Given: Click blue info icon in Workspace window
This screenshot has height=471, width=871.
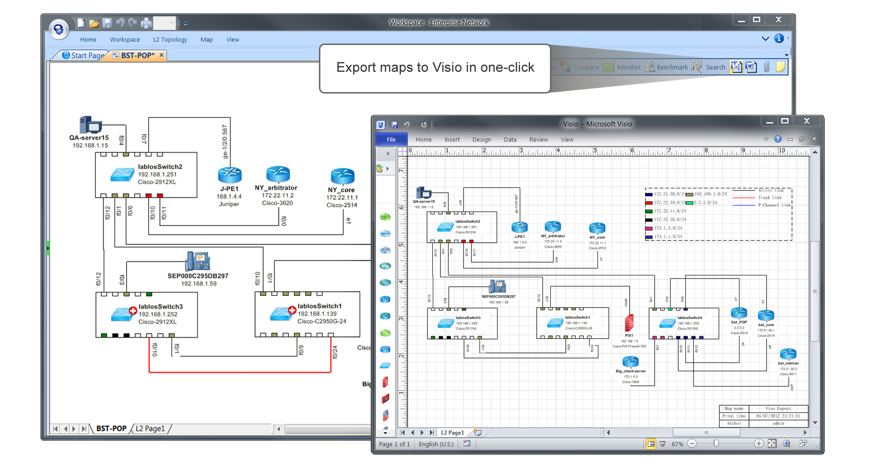Looking at the screenshot, I should pyautogui.click(x=779, y=39).
